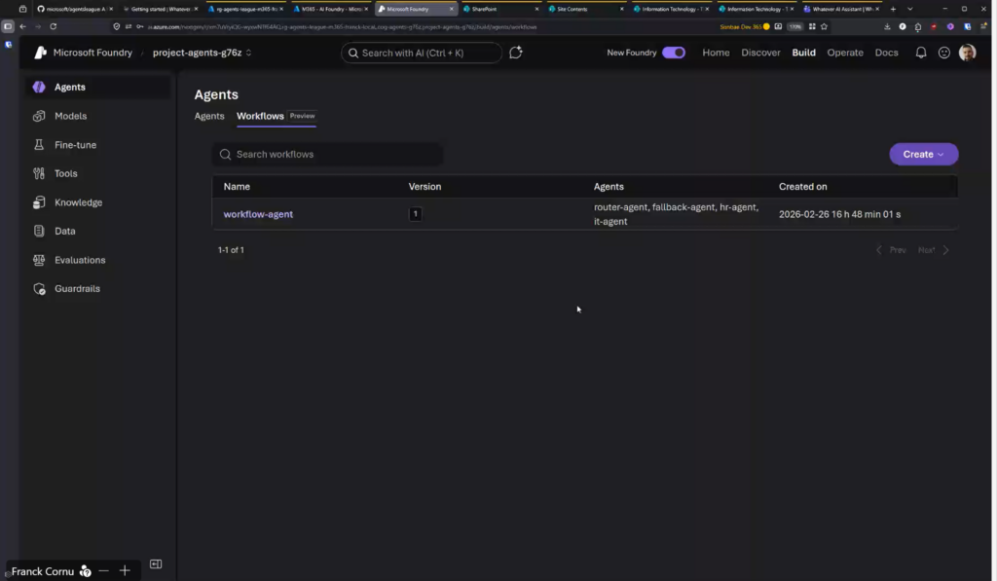Open Home in the top navigation

point(716,53)
